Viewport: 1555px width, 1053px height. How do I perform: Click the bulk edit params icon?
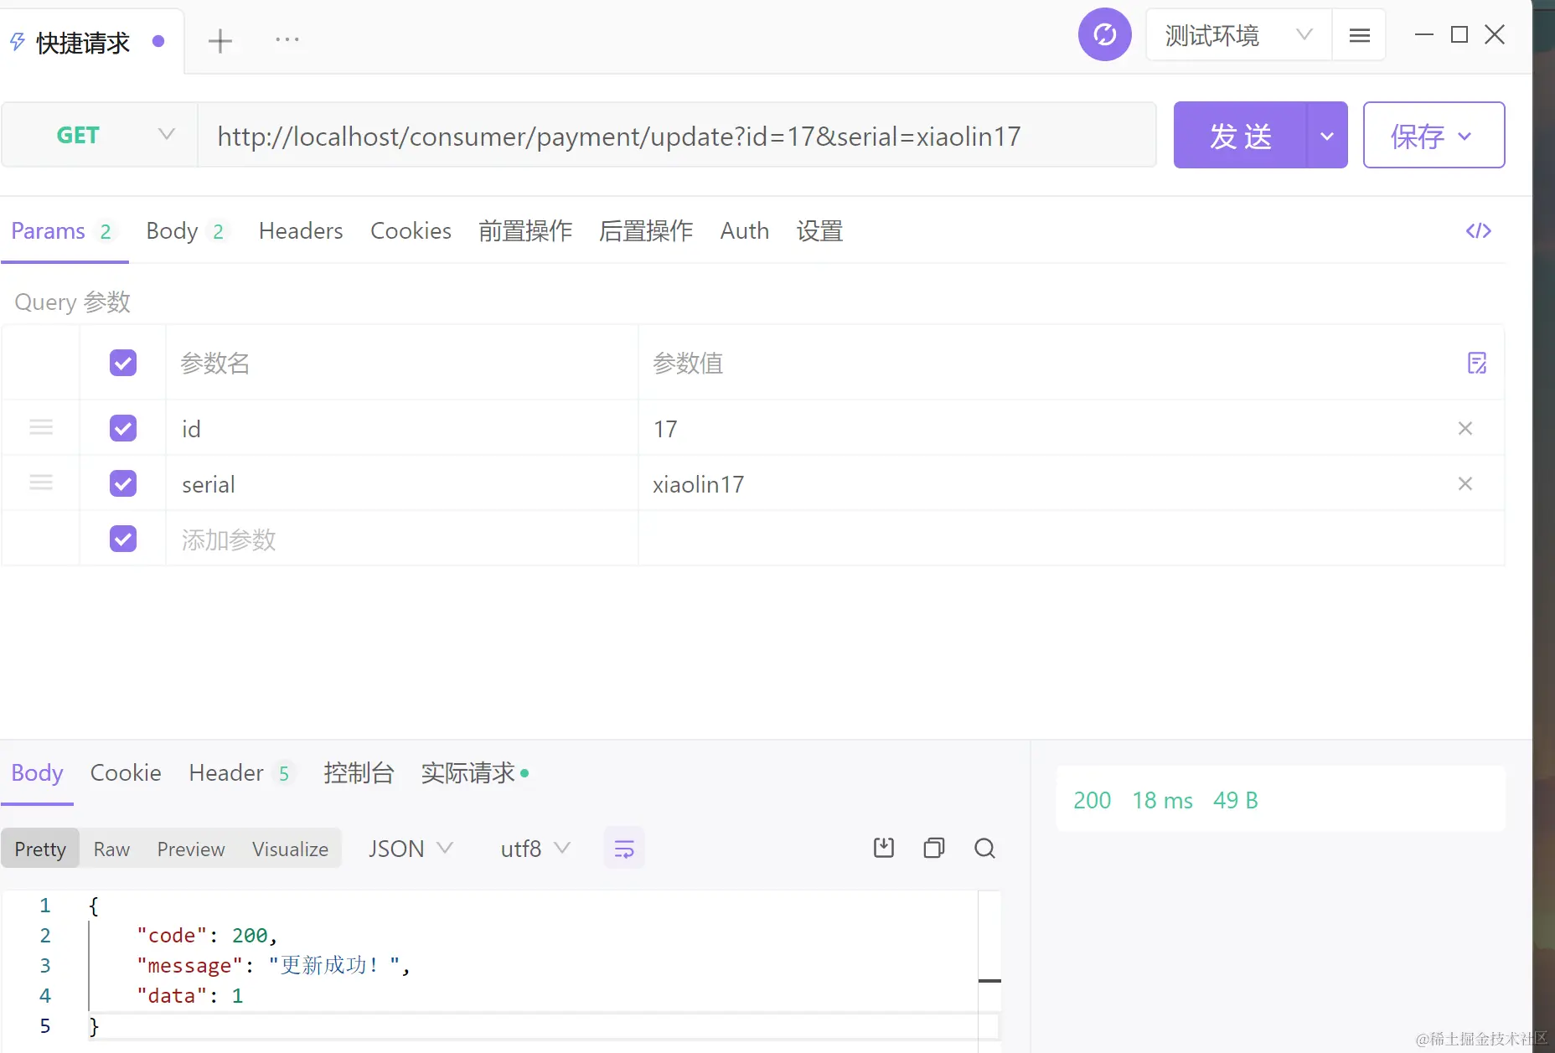coord(1476,363)
